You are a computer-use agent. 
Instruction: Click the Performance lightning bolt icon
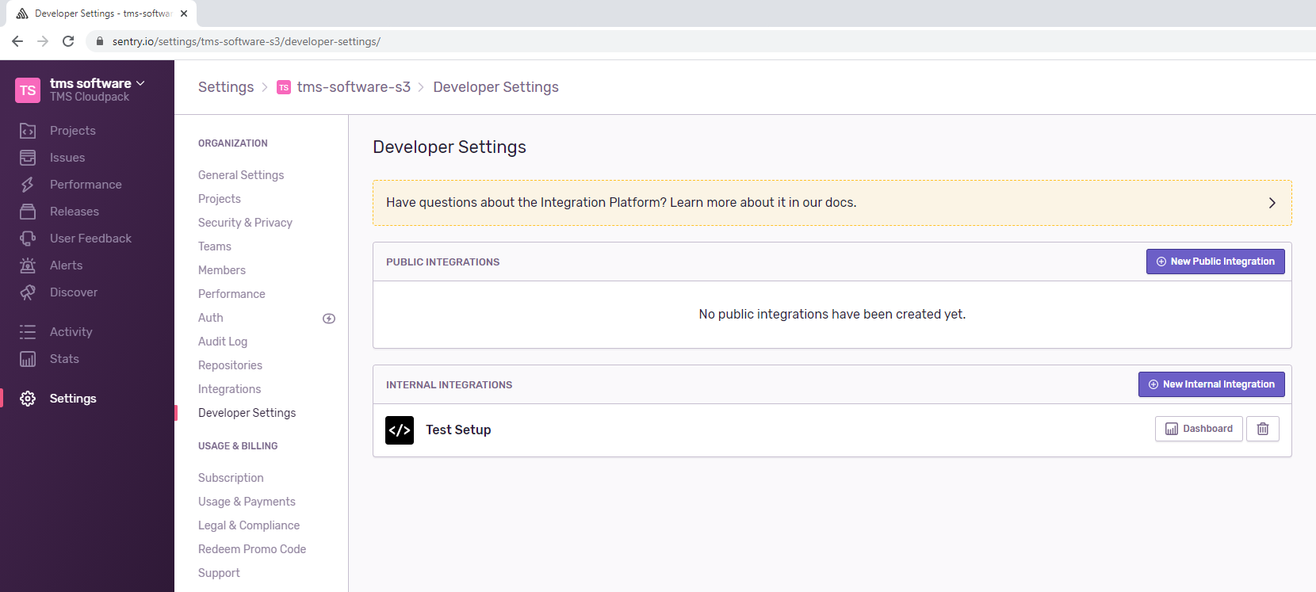click(28, 185)
